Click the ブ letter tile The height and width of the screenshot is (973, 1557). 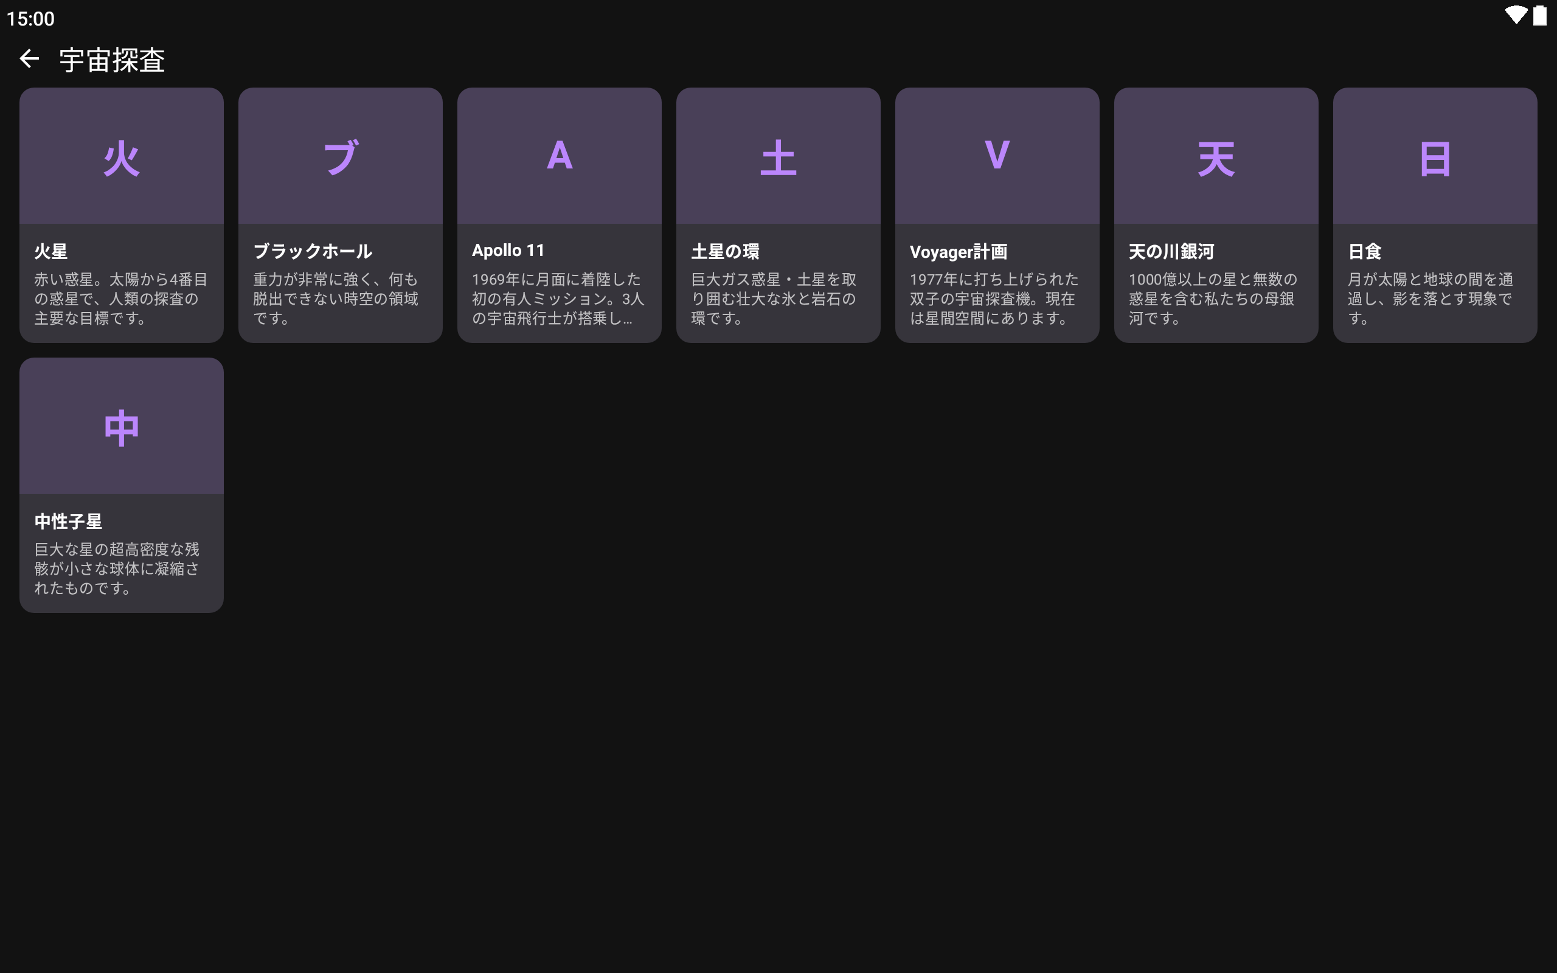(341, 156)
